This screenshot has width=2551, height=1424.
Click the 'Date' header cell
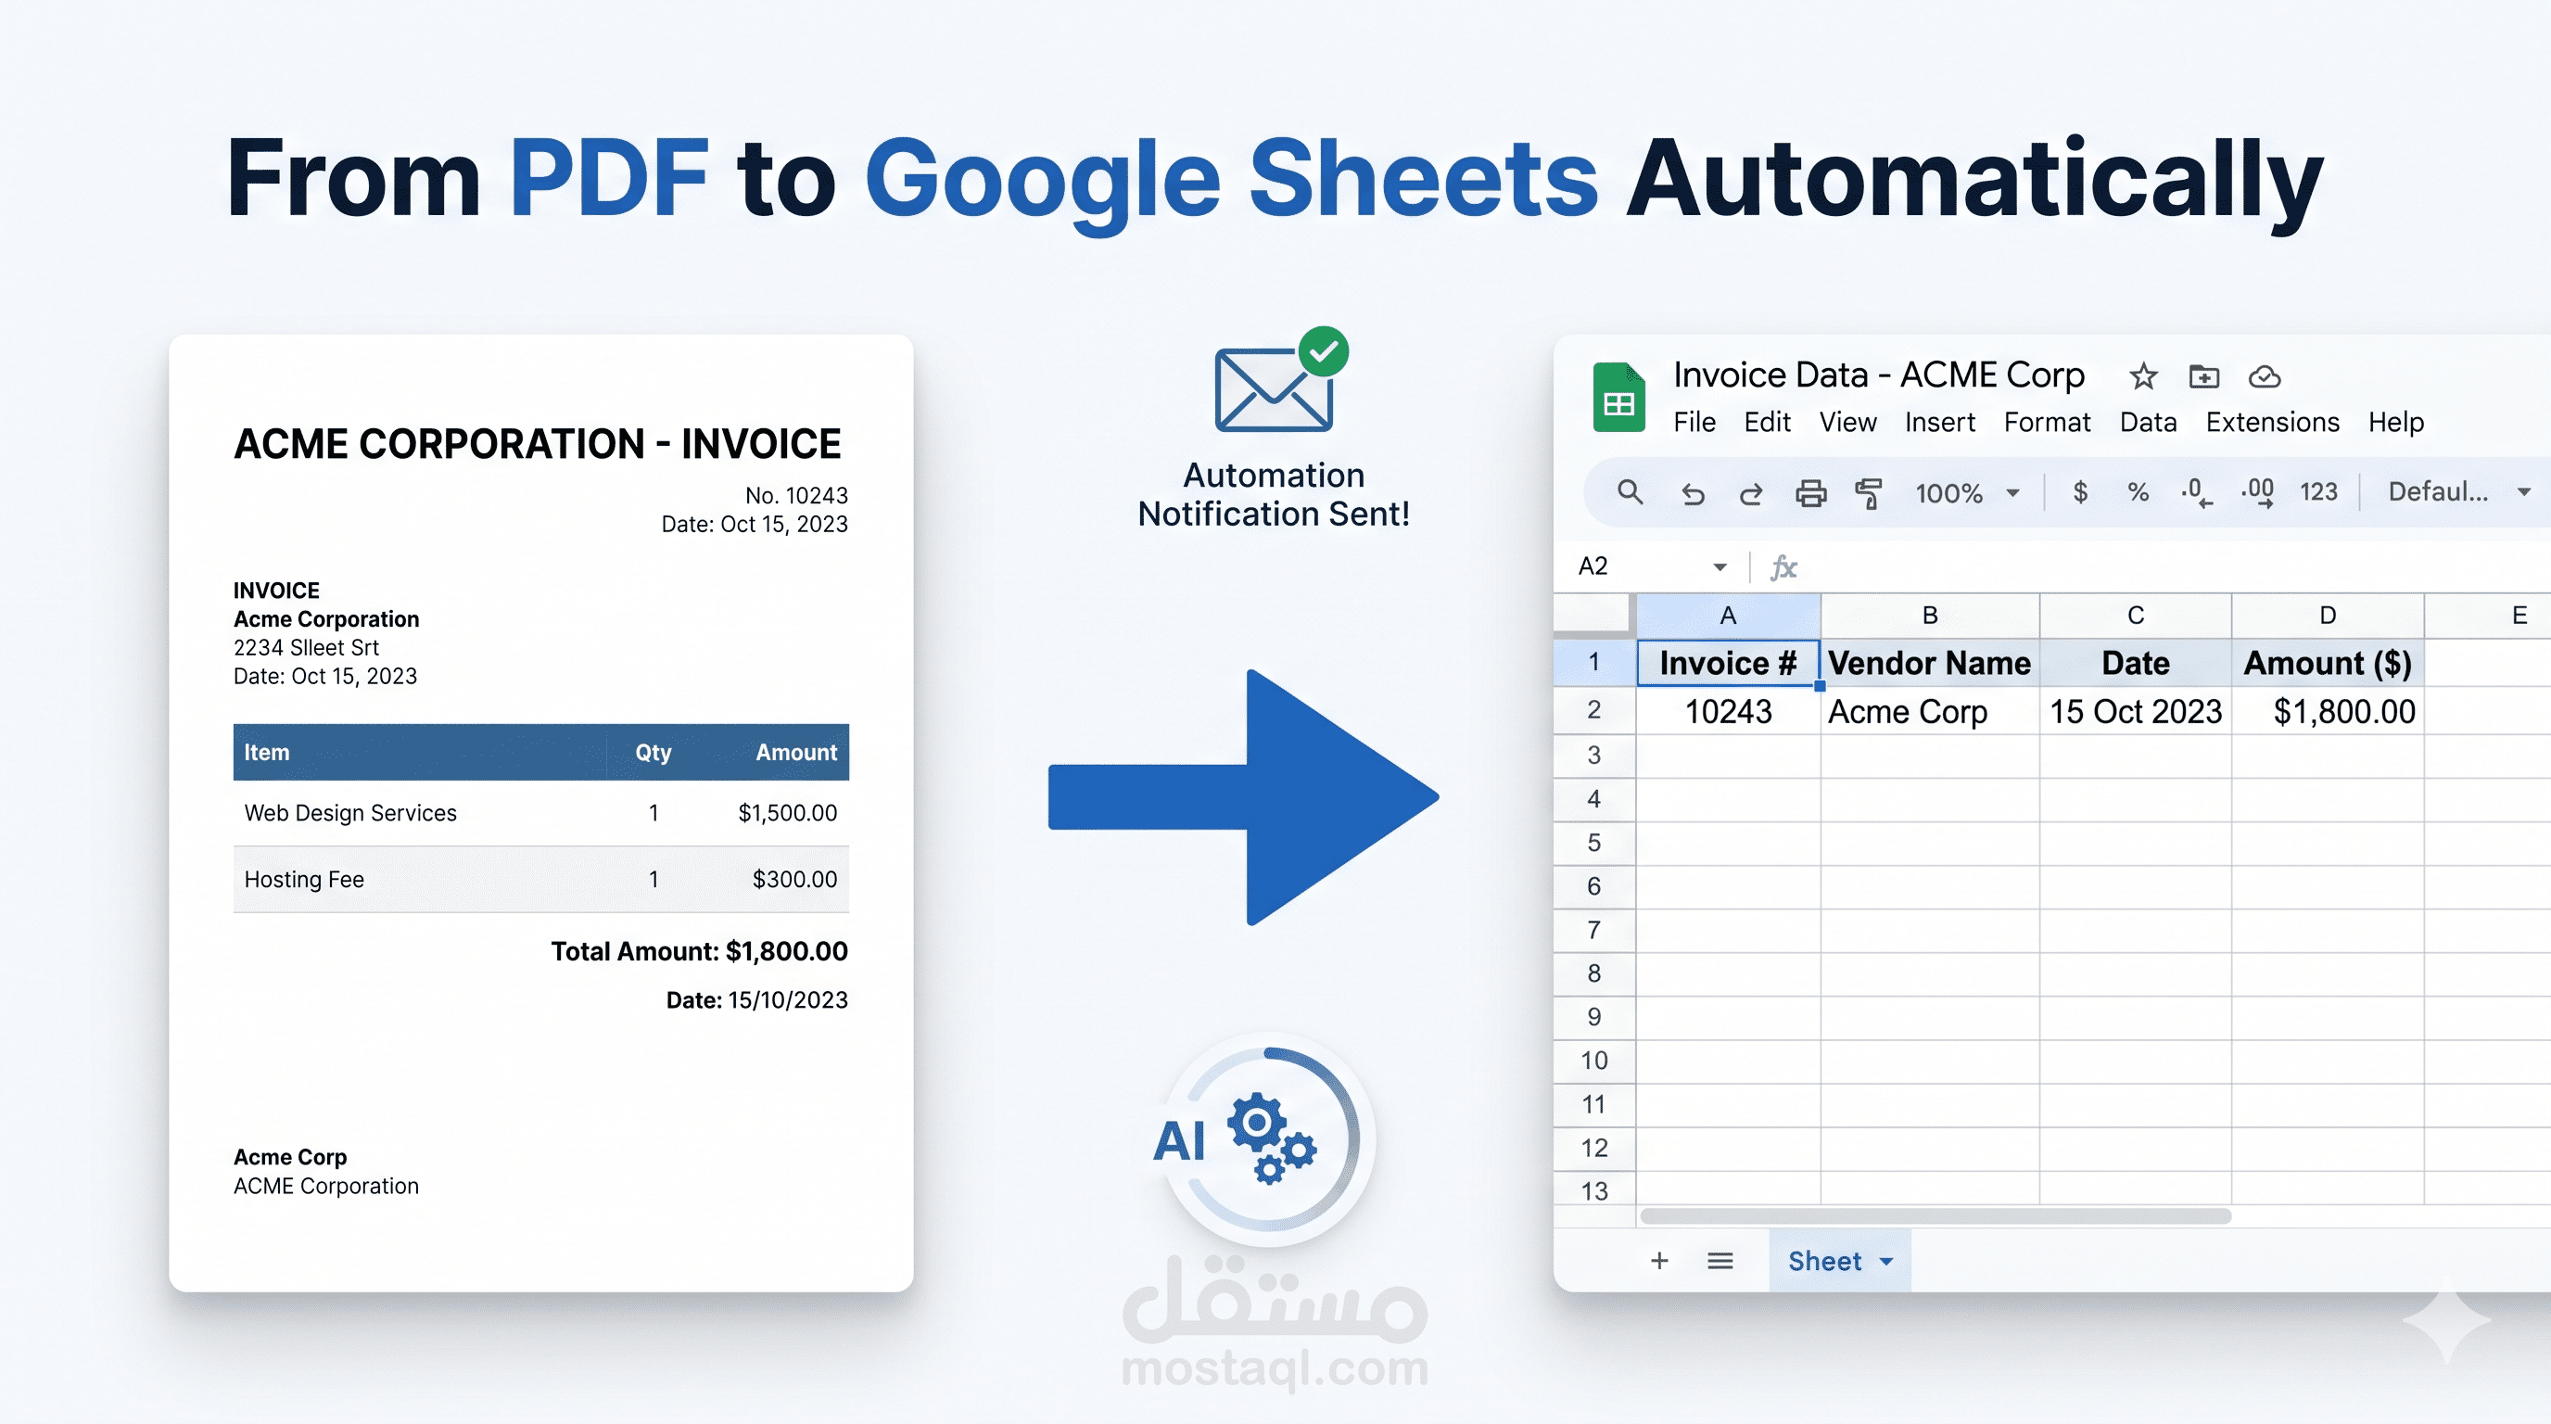tap(2136, 663)
